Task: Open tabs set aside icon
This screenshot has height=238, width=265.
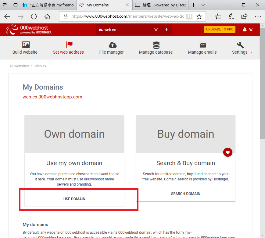Action: [x=5, y=5]
